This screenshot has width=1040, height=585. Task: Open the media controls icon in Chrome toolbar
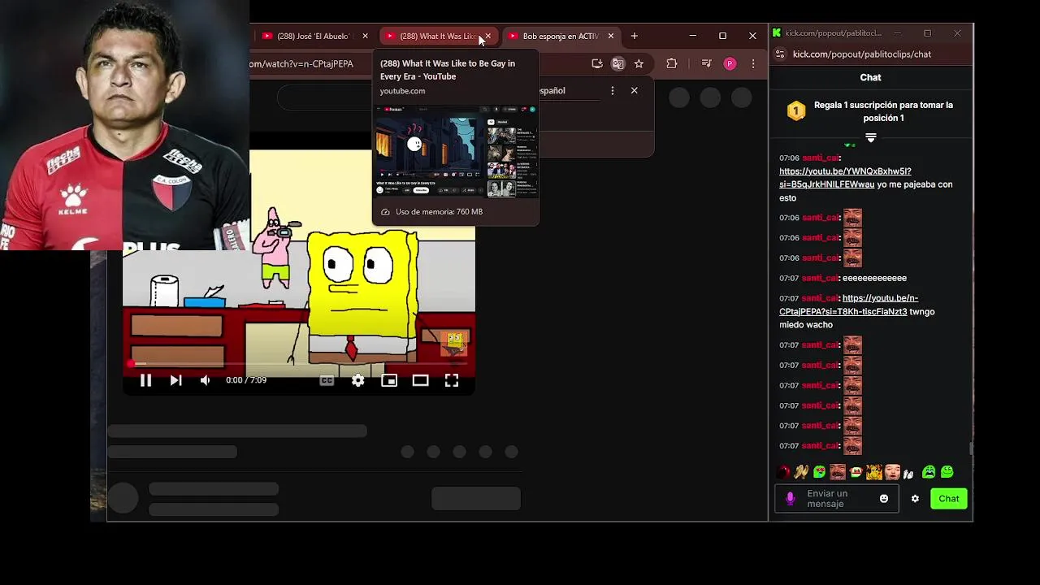(x=706, y=63)
